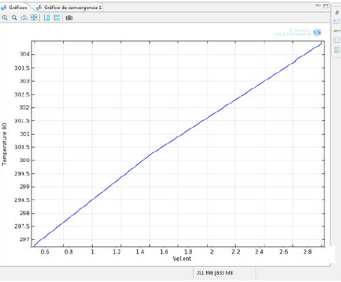
Task: Select the Zoom Box tool
Action: [x=24, y=18]
